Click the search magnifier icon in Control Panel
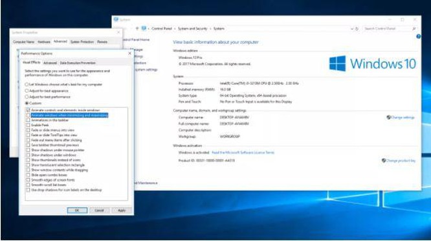 (414, 29)
